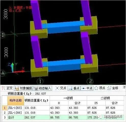Toggle the 正交 orthogonal mode icon

[3, 88]
